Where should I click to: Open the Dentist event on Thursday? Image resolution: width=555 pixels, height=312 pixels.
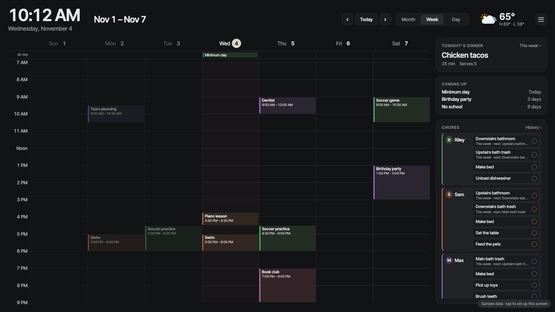287,105
